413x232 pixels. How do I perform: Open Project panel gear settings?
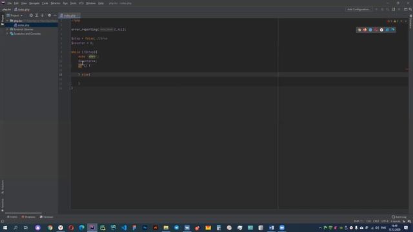click(49, 15)
